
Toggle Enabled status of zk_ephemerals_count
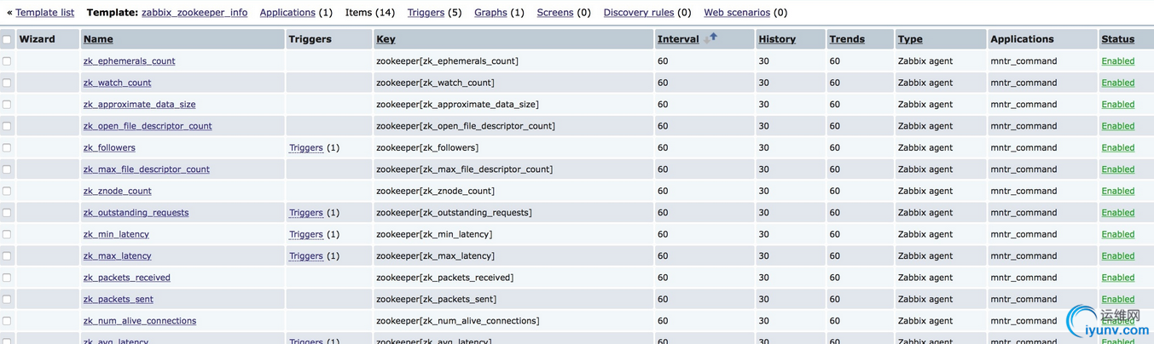(x=1118, y=61)
